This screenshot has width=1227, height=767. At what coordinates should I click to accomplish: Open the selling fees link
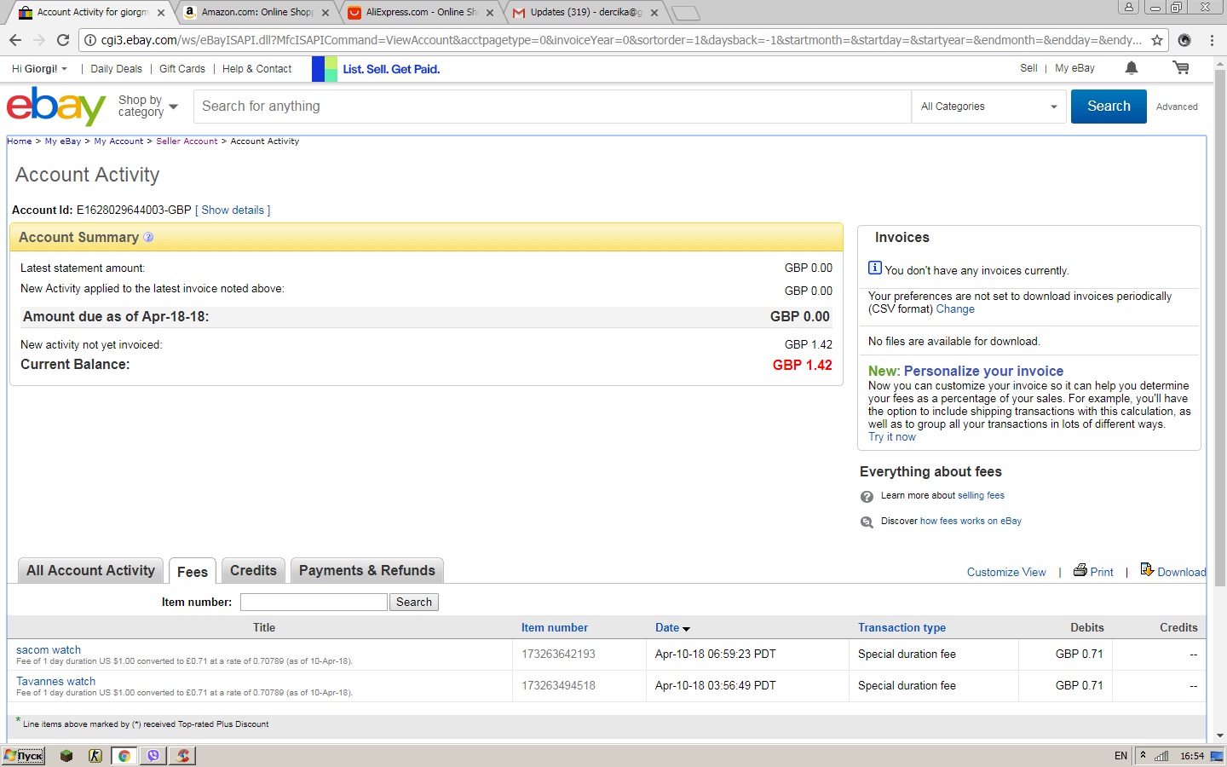[x=981, y=495]
